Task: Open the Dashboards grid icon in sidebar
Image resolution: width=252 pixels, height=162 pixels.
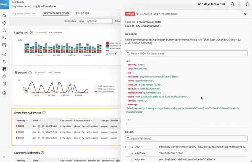Action: point(4,69)
